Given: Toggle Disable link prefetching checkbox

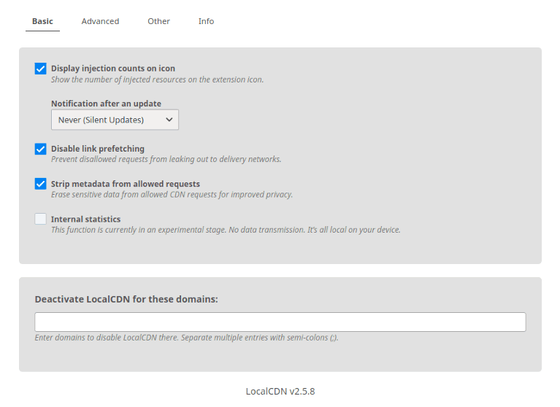Looking at the screenshot, I should [x=40, y=149].
